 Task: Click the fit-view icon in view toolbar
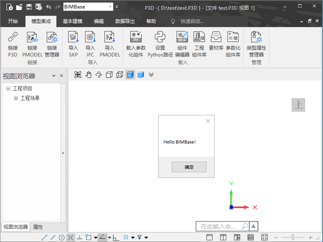78,75
